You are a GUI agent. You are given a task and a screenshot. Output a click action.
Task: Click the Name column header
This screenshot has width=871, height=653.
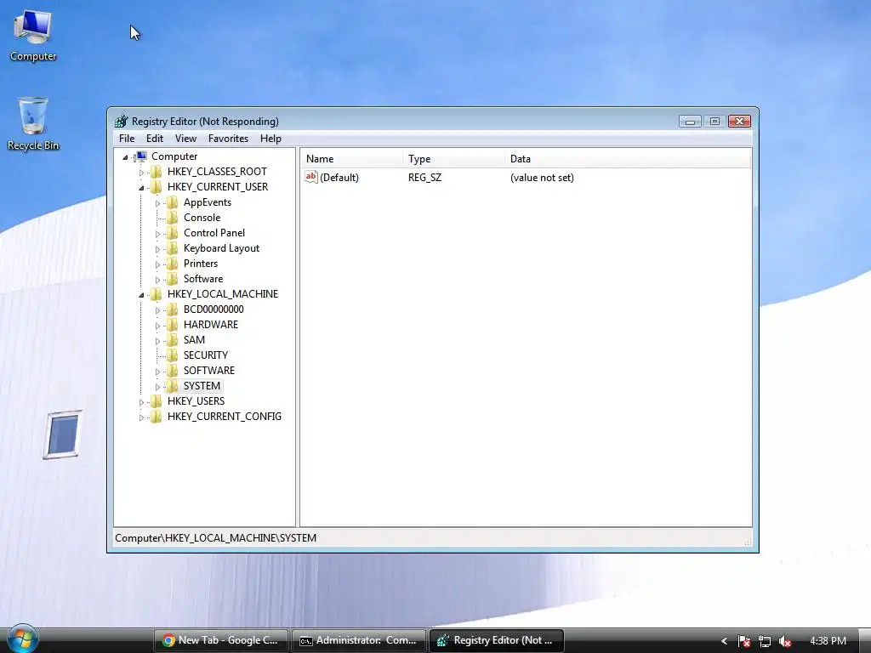click(351, 159)
